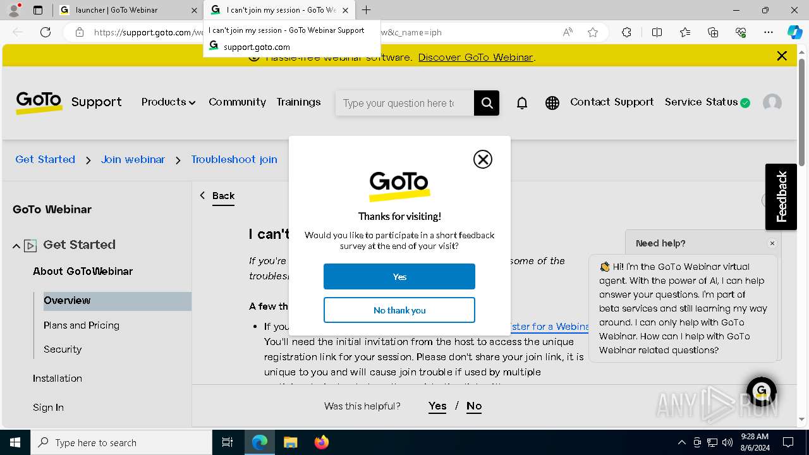Open the GoTo virtual agent chat icon
The width and height of the screenshot is (809, 455).
(x=761, y=391)
